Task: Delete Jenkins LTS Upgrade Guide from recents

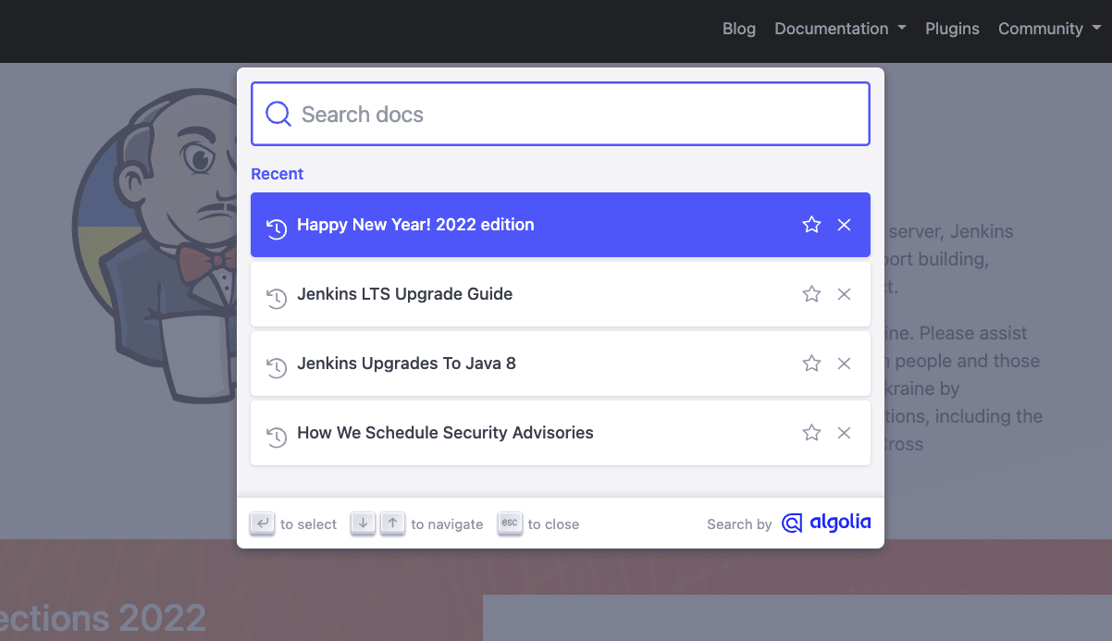Action: coord(844,294)
